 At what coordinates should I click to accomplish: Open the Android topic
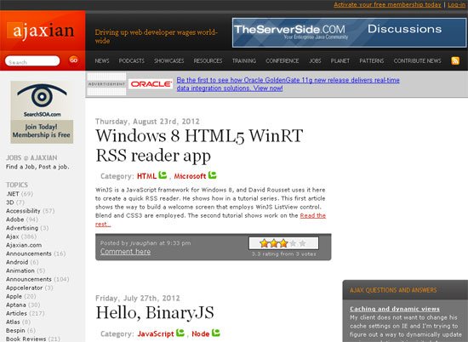click(x=17, y=262)
